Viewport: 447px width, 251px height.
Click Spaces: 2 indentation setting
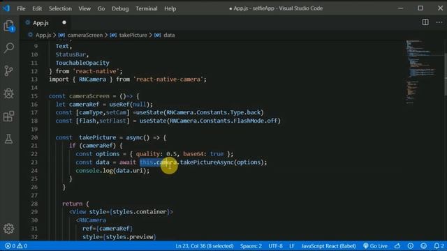251,246
